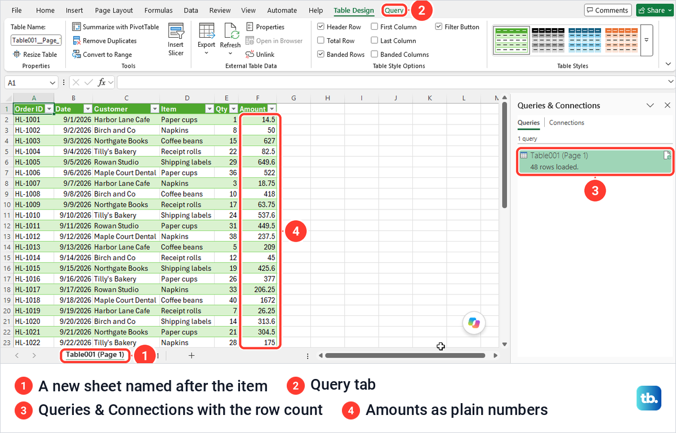Open table Properties
The width and height of the screenshot is (676, 433).
(x=265, y=26)
